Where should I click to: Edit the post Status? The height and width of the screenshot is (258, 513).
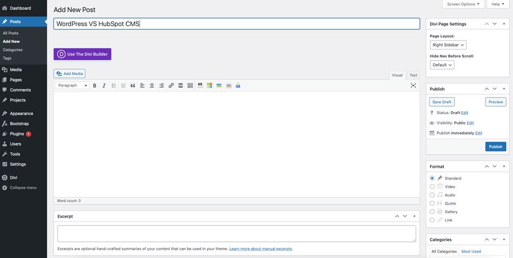point(464,113)
